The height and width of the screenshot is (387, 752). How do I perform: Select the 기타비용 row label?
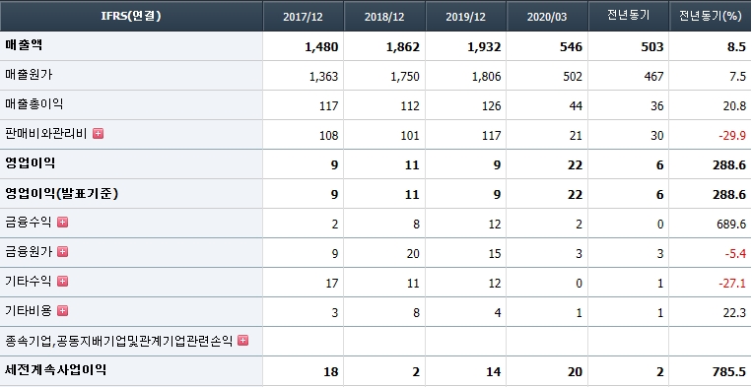point(29,311)
